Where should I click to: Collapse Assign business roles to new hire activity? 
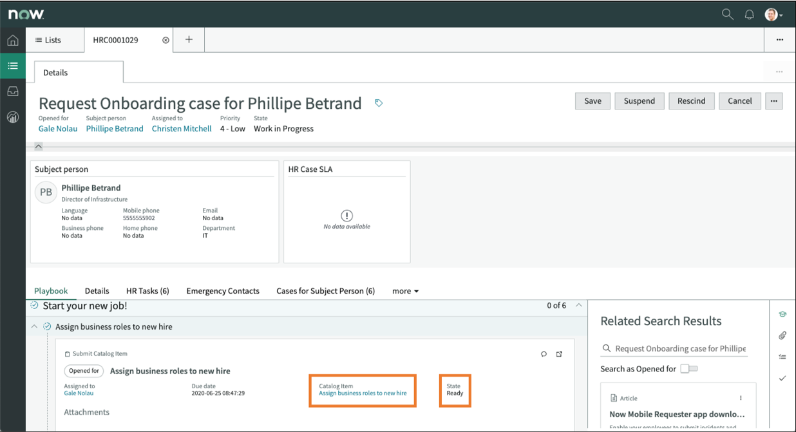(34, 326)
